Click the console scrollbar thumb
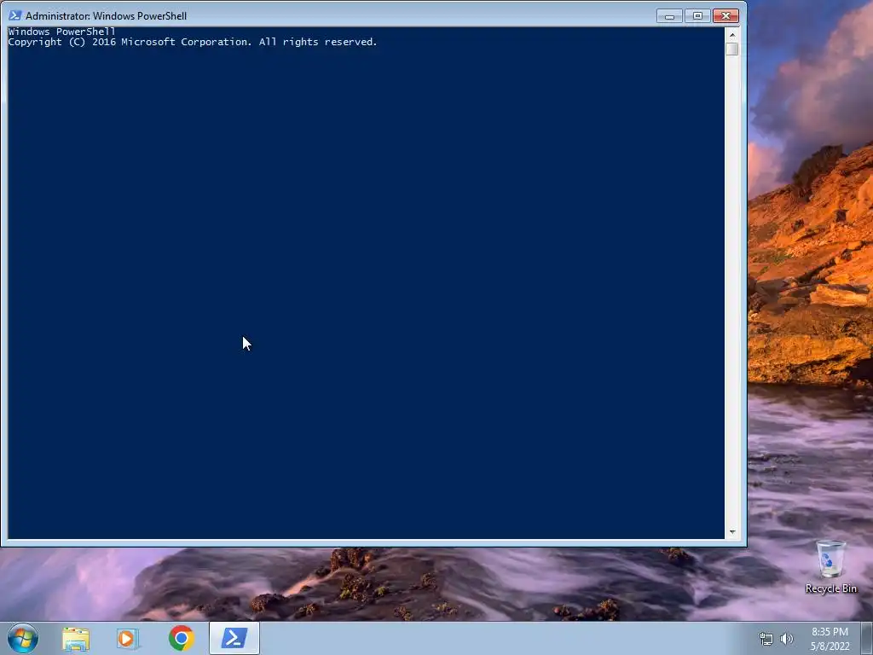 coord(732,49)
